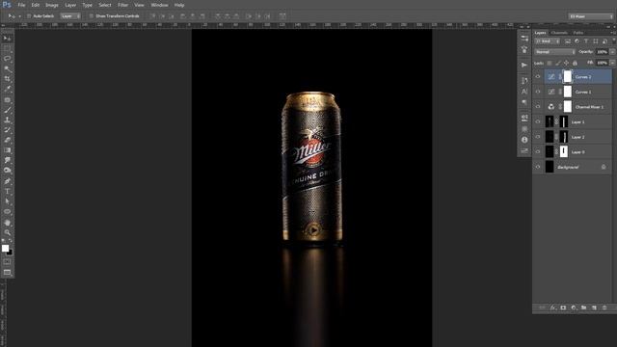This screenshot has width=617, height=347.
Task: Open the Info panel icon in dock
Action: [x=524, y=140]
